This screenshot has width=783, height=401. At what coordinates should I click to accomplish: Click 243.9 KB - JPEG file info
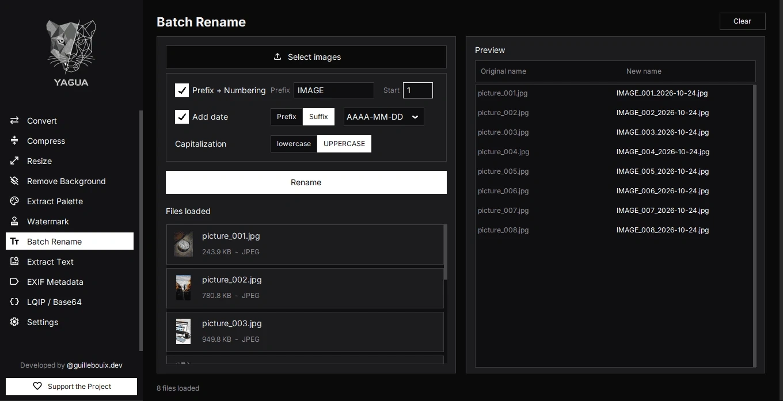pos(231,252)
